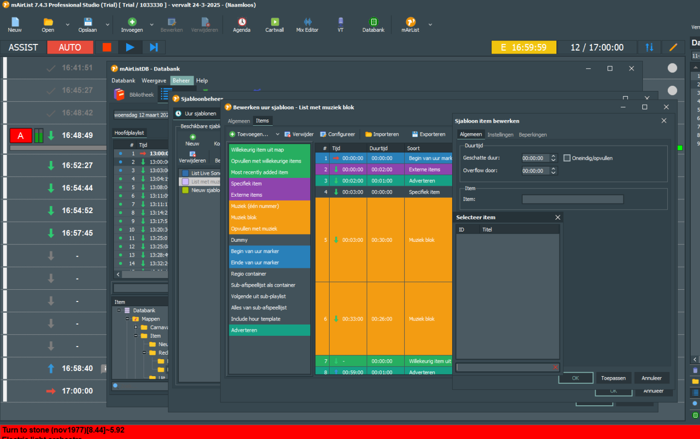The image size is (700, 439).
Task: Open the Cartwall from the toolbar
Action: tap(274, 24)
